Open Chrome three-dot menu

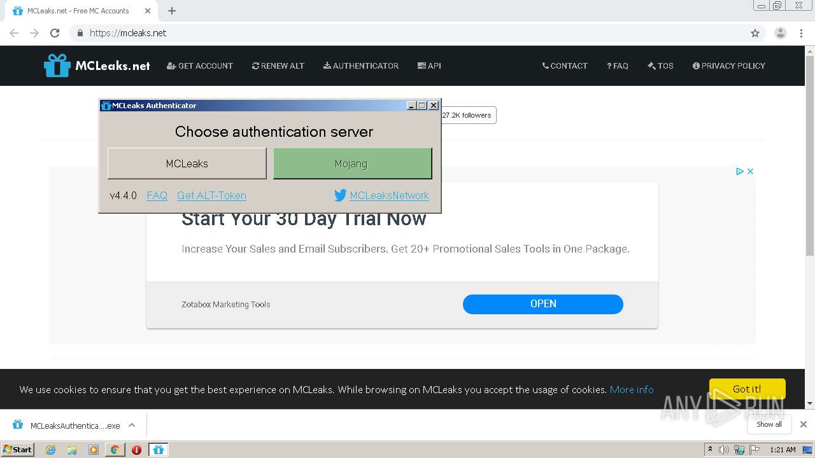coord(801,33)
